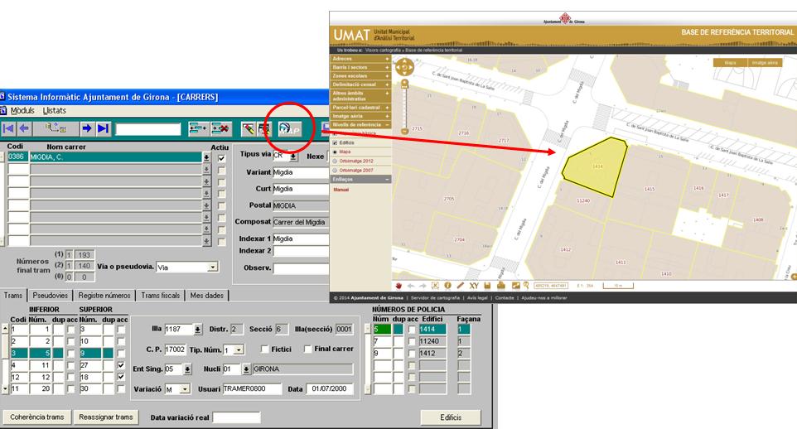Open the search query toolbar icon
797x429 pixels.
[x=264, y=129]
